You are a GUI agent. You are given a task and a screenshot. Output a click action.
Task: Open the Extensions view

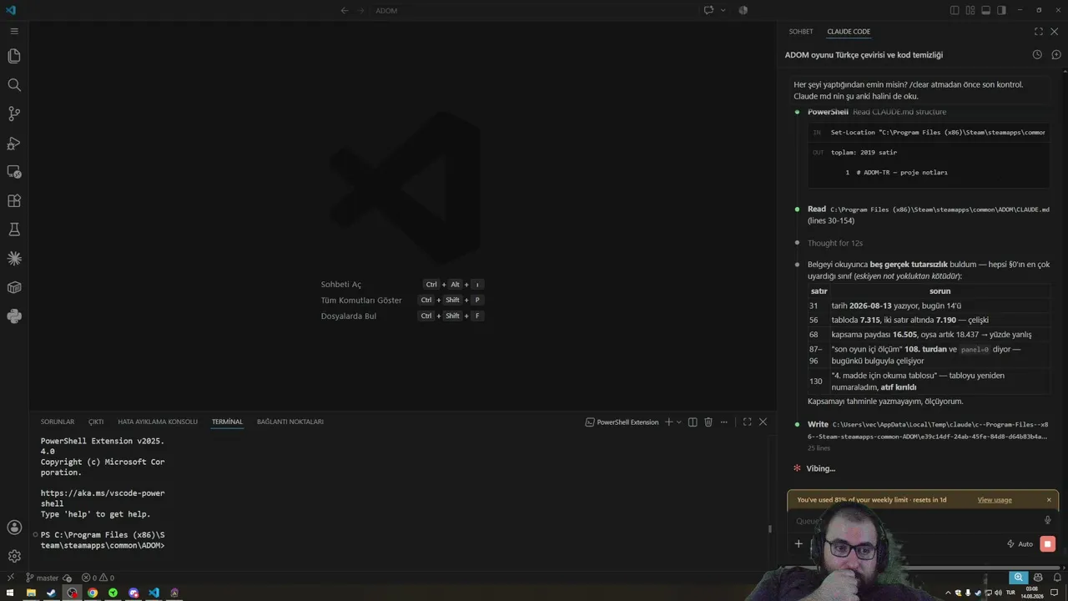14,201
